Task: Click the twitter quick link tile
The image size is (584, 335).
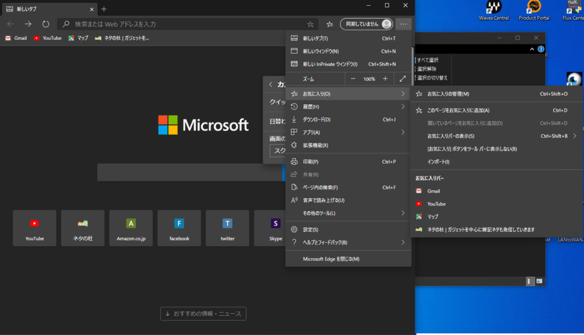Action: [228, 228]
